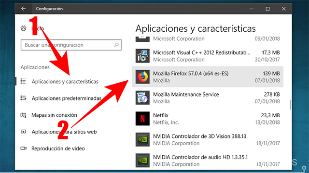
Task: Select Microsoft Visual C++ 2012 Redistributable entry
Action: coord(208,56)
